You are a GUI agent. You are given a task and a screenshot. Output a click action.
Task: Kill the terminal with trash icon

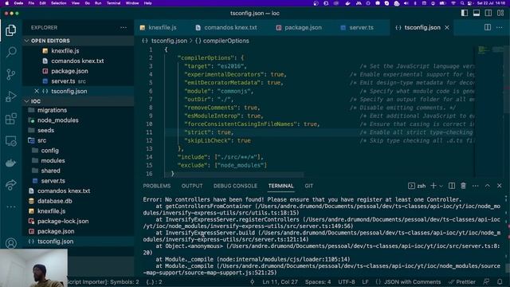[463, 186]
